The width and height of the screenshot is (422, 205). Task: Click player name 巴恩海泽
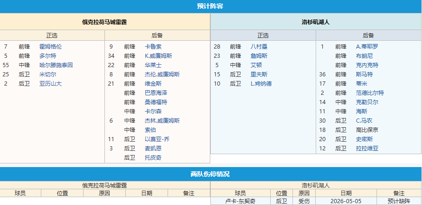coord(156,93)
